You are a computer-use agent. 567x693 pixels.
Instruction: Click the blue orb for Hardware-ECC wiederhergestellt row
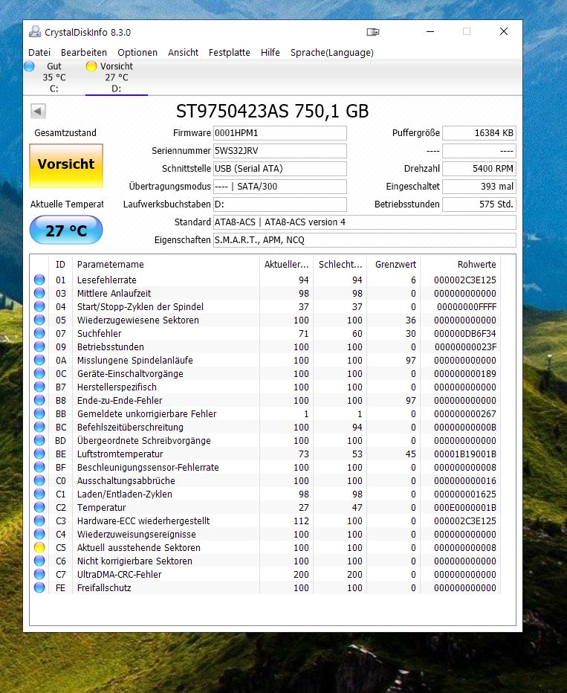coord(39,520)
